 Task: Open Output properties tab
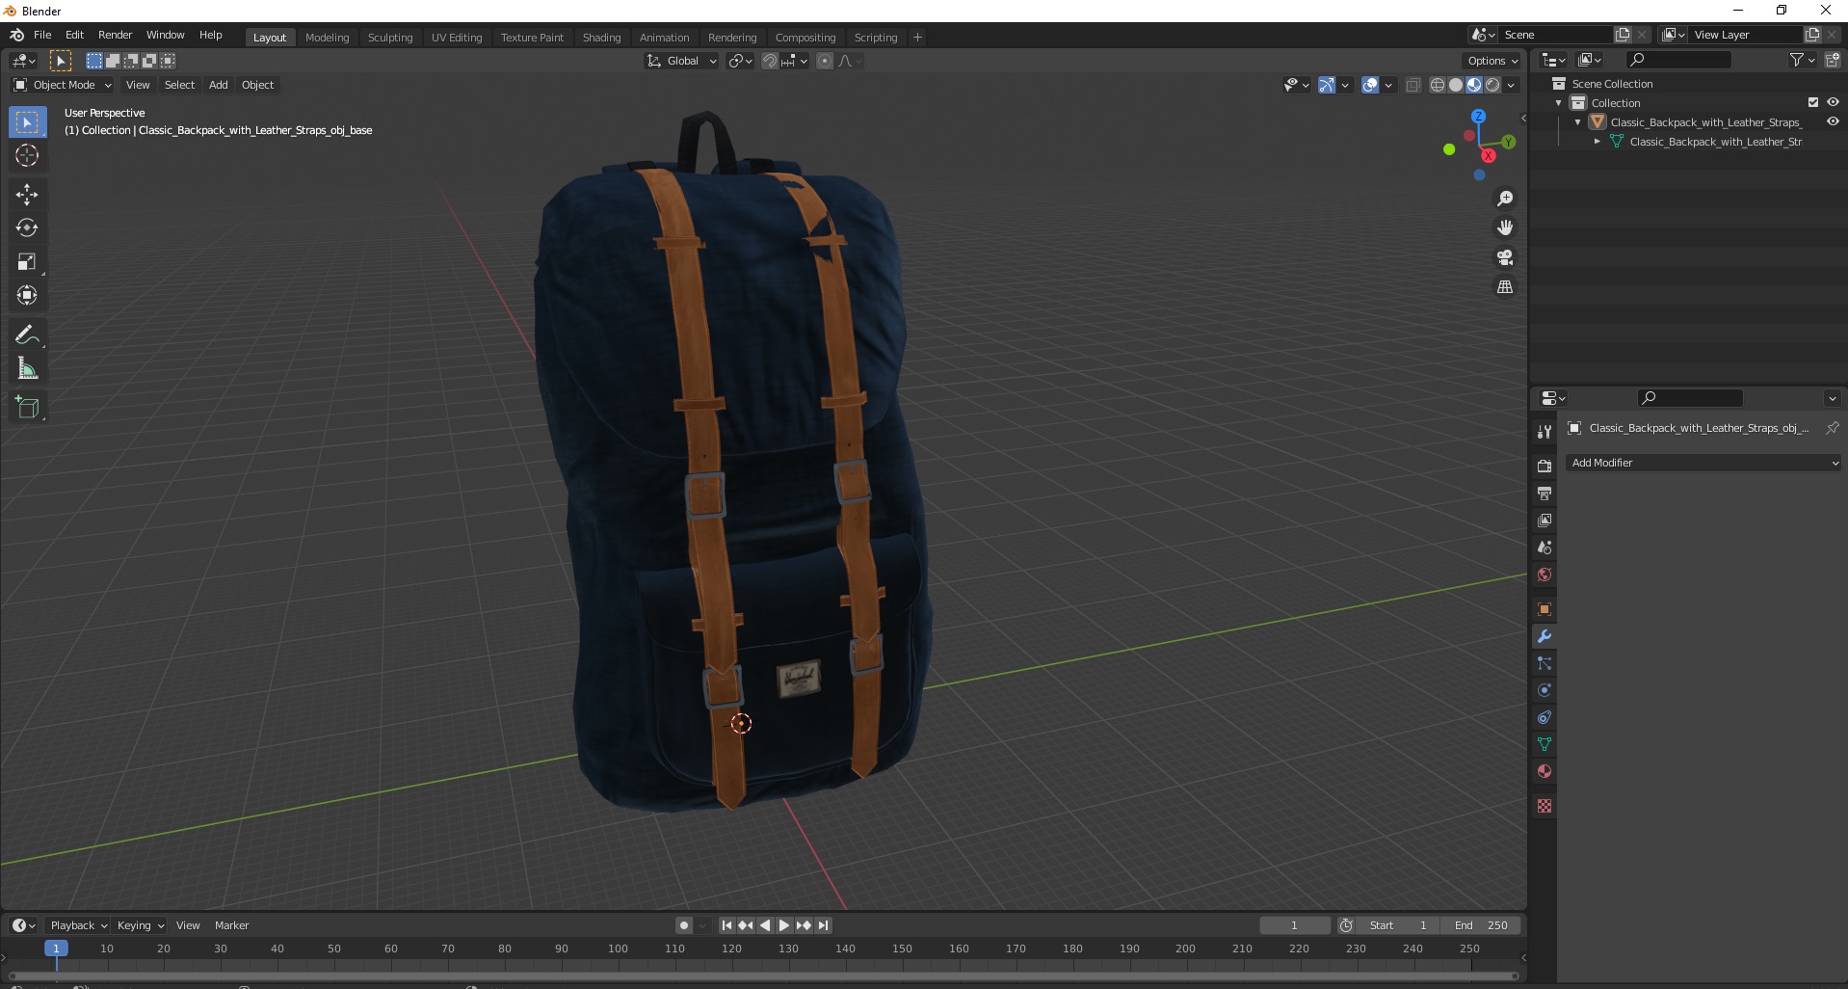tap(1544, 493)
